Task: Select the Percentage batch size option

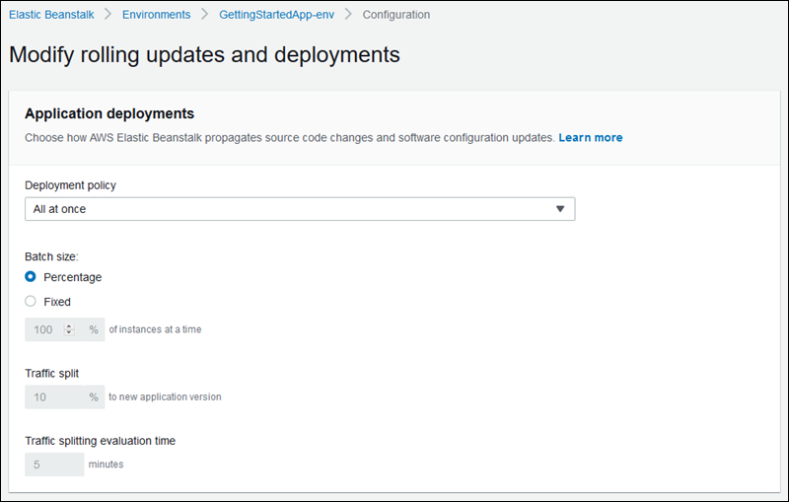Action: 31,277
